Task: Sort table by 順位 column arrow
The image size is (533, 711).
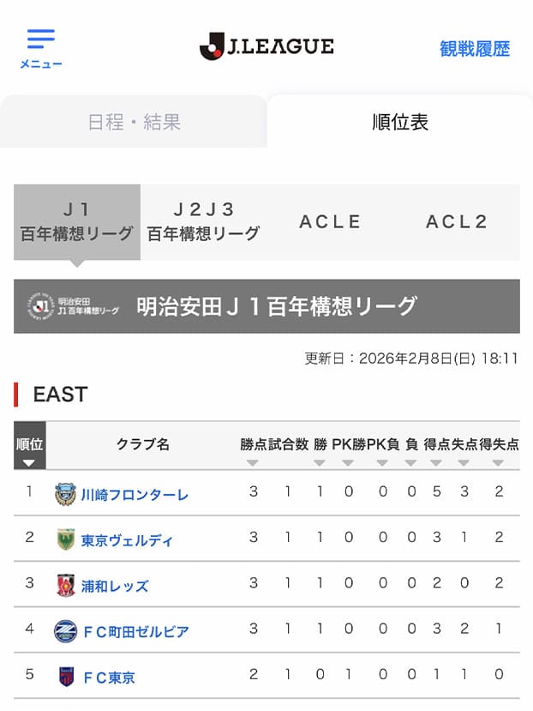Action: (29, 463)
